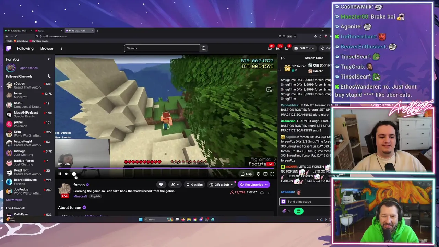Focus the Twitch search box
The width and height of the screenshot is (439, 247).
tap(162, 48)
